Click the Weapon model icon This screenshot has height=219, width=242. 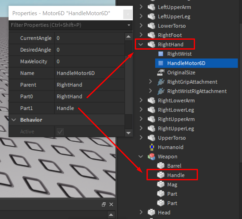[x=151, y=157]
